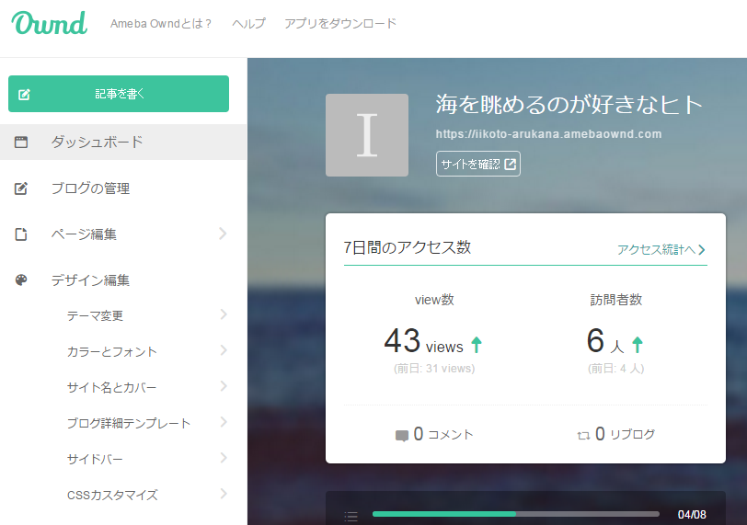This screenshot has width=747, height=525.
Task: Open テーマ変更 submenu item
Action: (95, 315)
